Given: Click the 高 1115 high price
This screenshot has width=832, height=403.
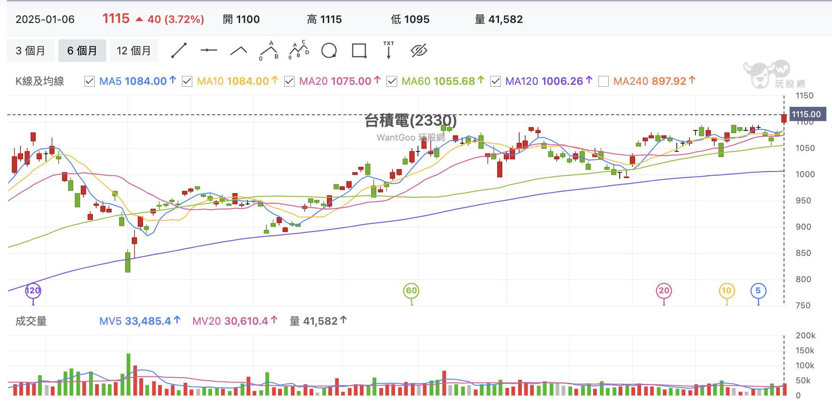Looking at the screenshot, I should 324,20.
